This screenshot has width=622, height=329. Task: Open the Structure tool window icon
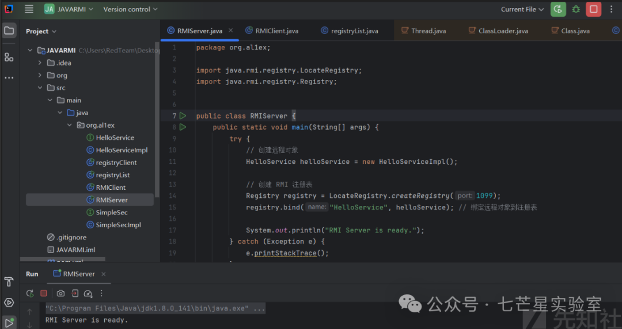9,58
